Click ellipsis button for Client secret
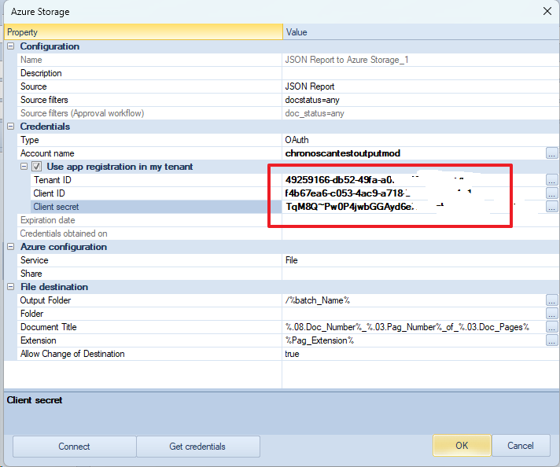This screenshot has width=560, height=467. (x=551, y=207)
